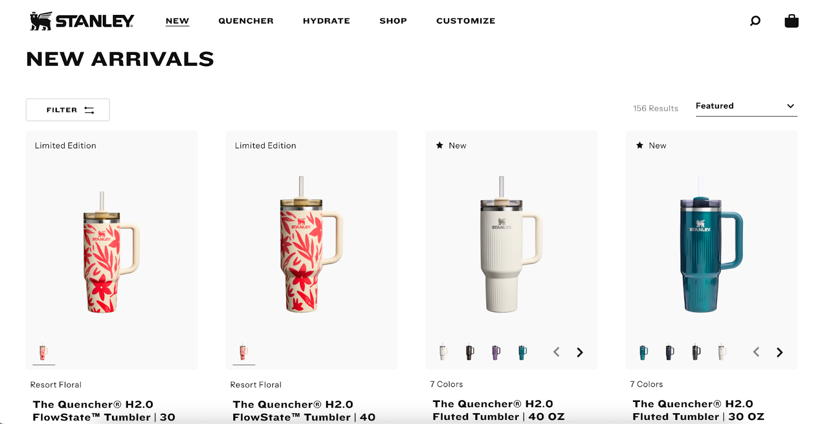Show next colors for 30 OZ Fluted Tumbler
This screenshot has width=822, height=424.
click(x=779, y=352)
